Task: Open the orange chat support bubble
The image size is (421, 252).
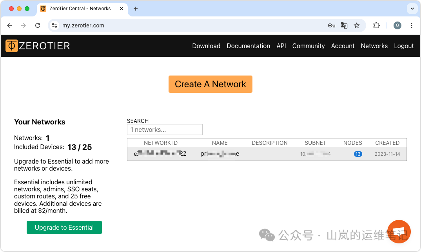Action: click(x=399, y=232)
